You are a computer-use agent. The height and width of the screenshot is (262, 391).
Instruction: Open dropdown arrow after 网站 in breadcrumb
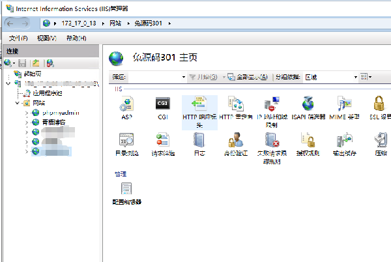point(128,23)
